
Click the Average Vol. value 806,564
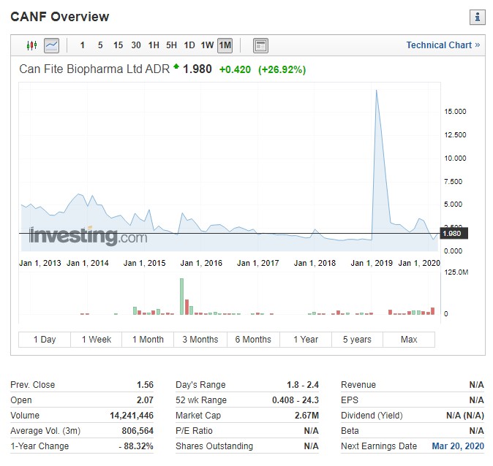point(138,431)
